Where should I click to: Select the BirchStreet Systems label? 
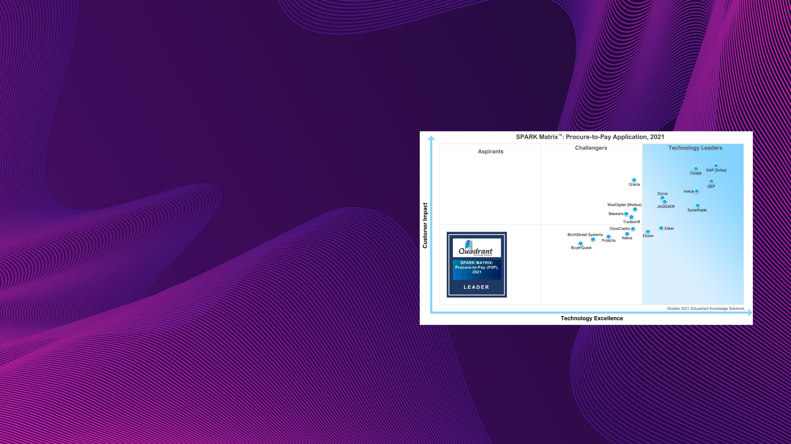(x=585, y=235)
